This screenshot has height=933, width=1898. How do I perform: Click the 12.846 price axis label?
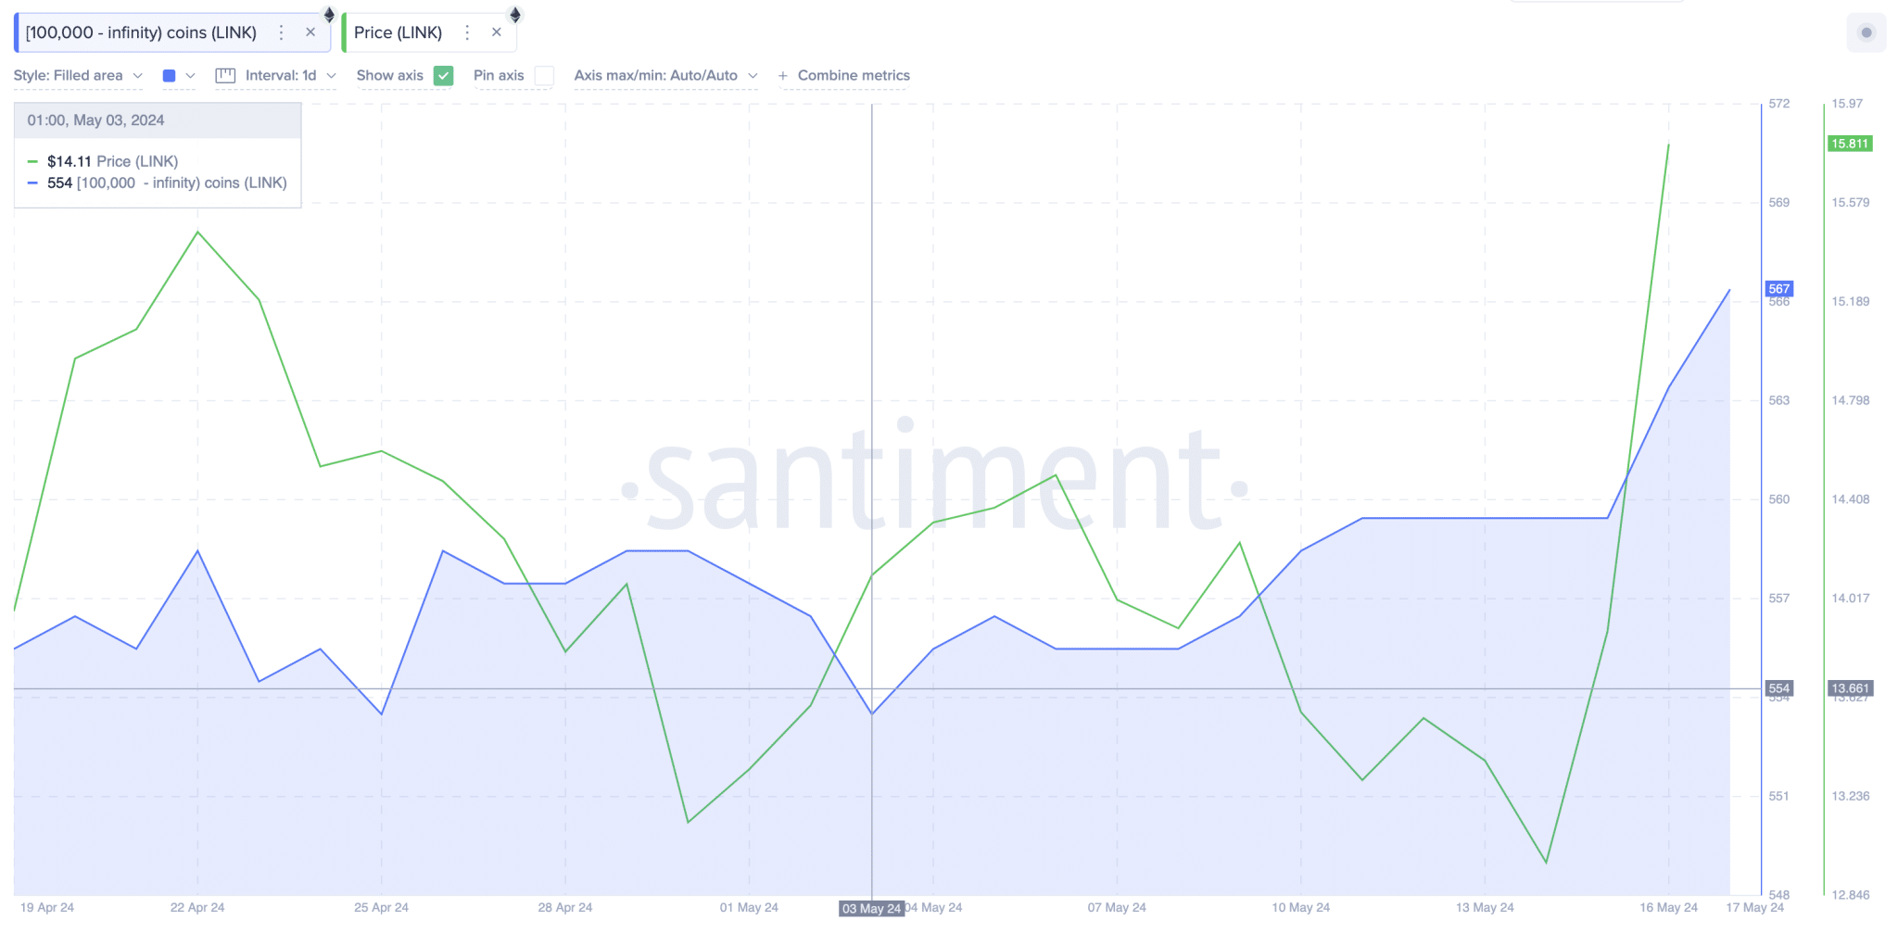(1851, 895)
